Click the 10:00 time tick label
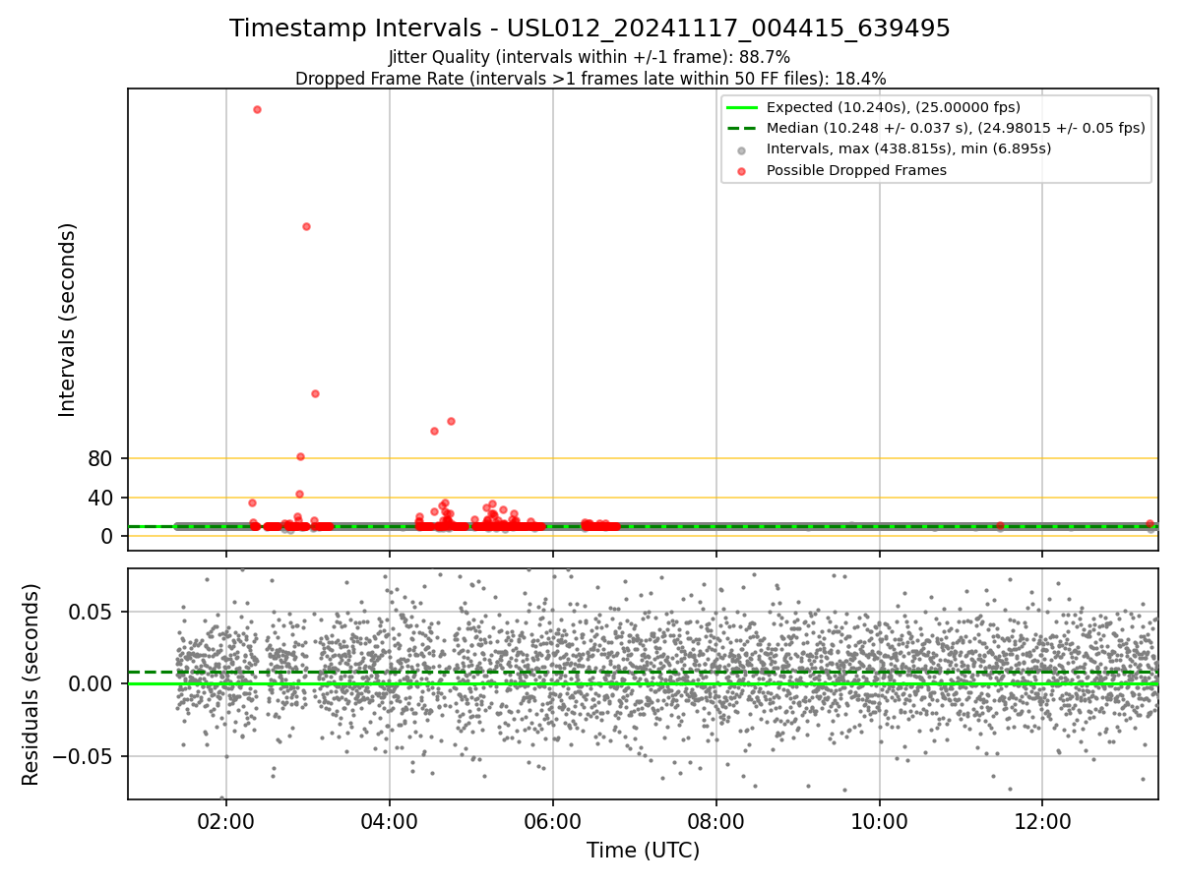The height and width of the screenshot is (885, 1181). (880, 819)
